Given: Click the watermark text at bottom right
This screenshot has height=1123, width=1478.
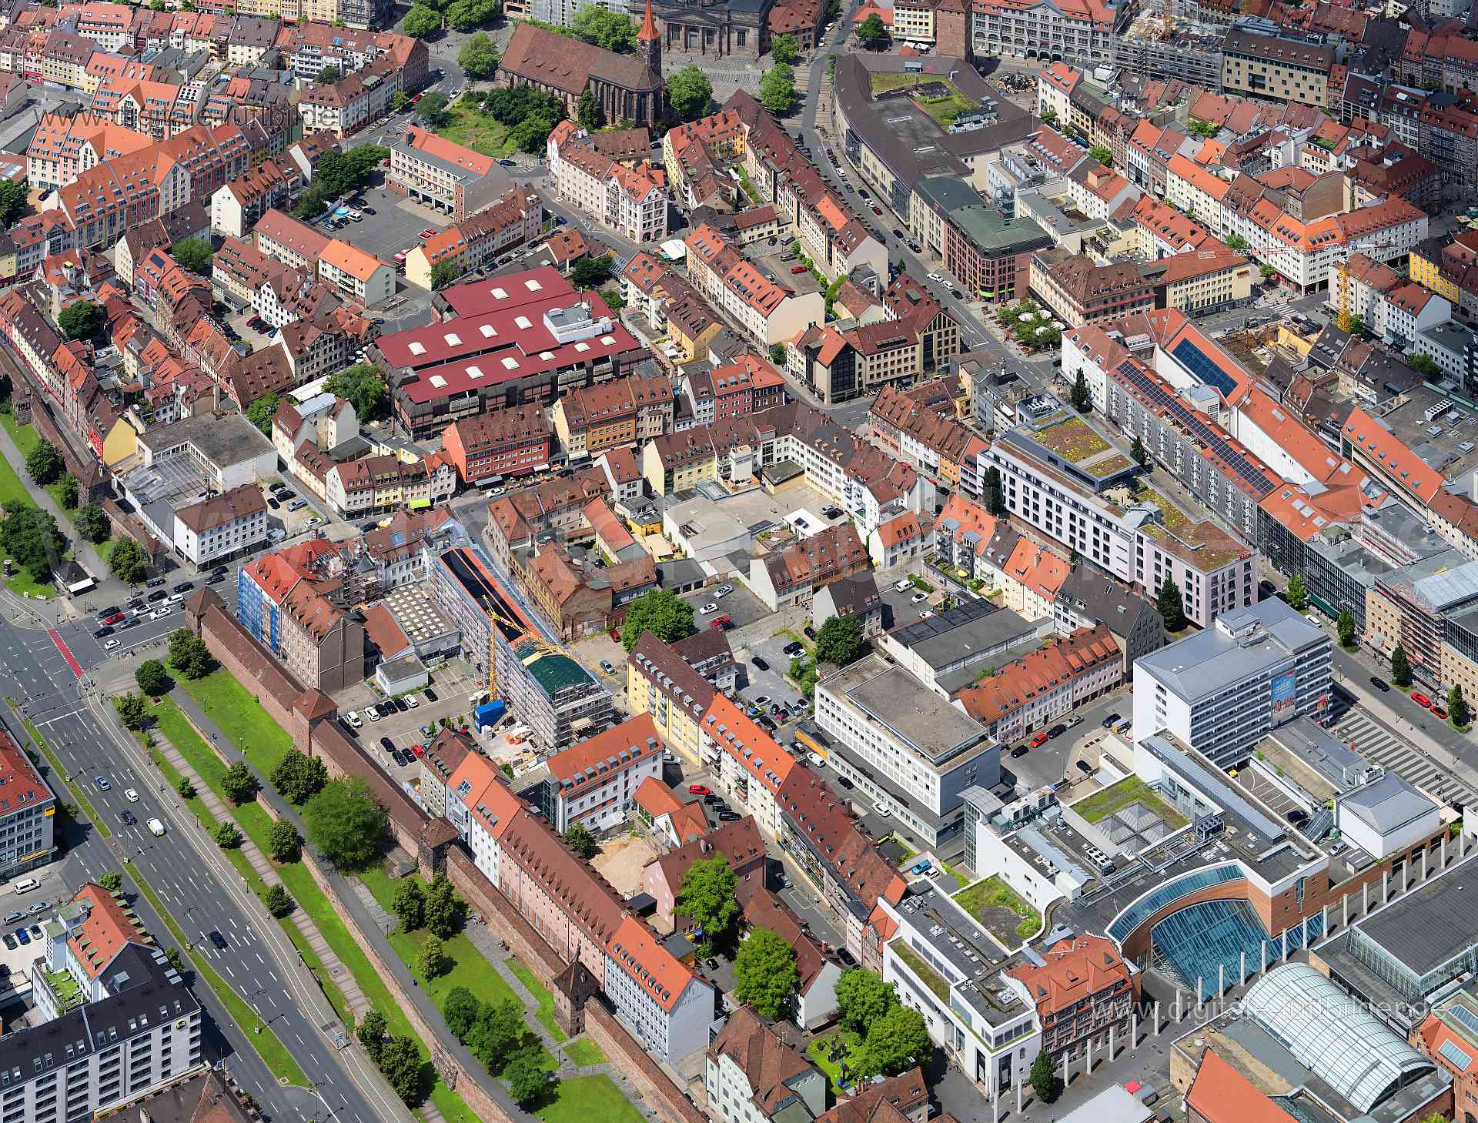Looking at the screenshot, I should click(x=1255, y=1008).
